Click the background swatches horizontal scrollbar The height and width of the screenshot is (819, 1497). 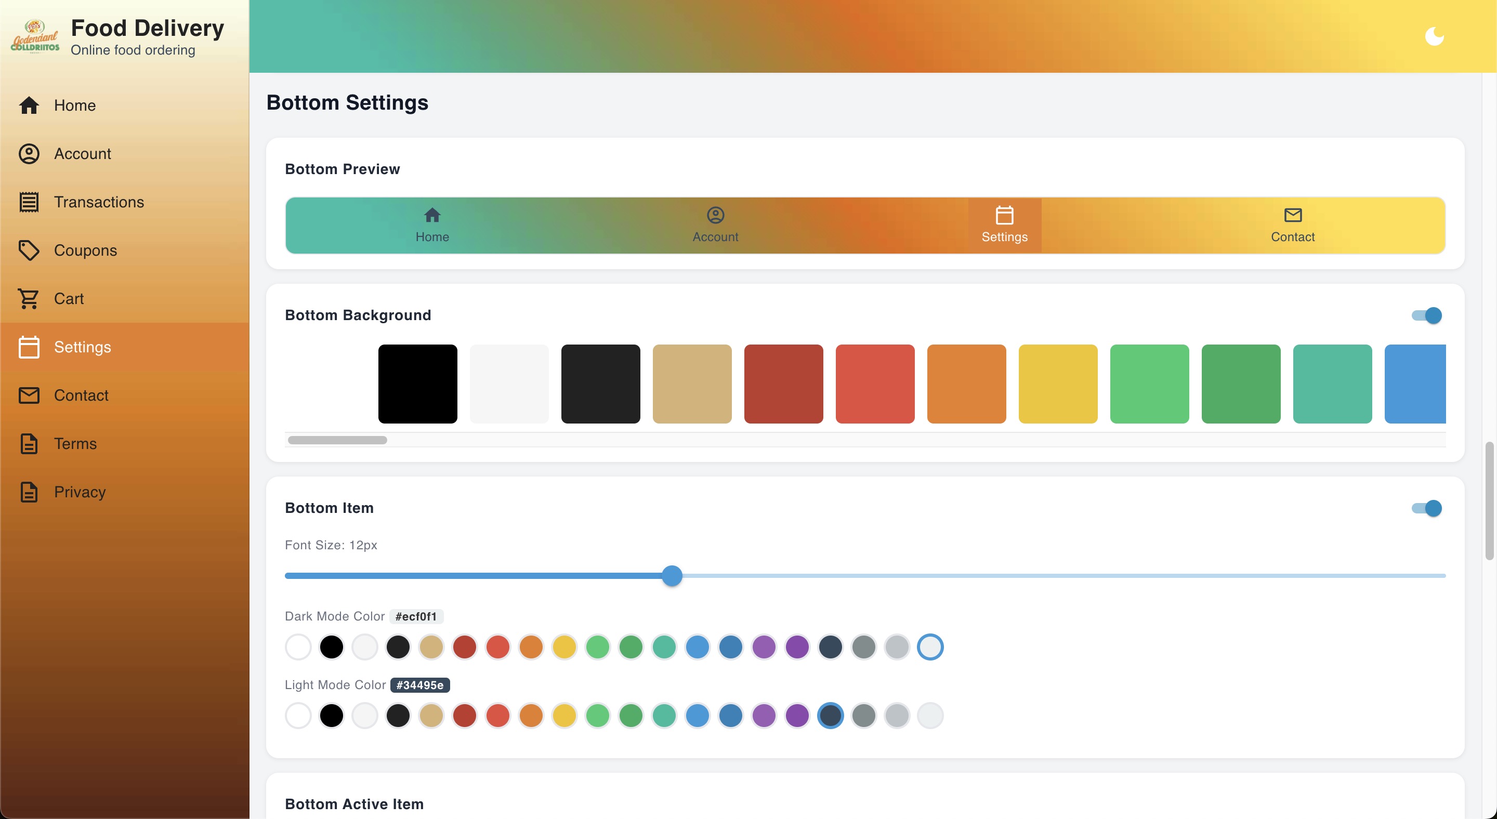click(x=337, y=440)
